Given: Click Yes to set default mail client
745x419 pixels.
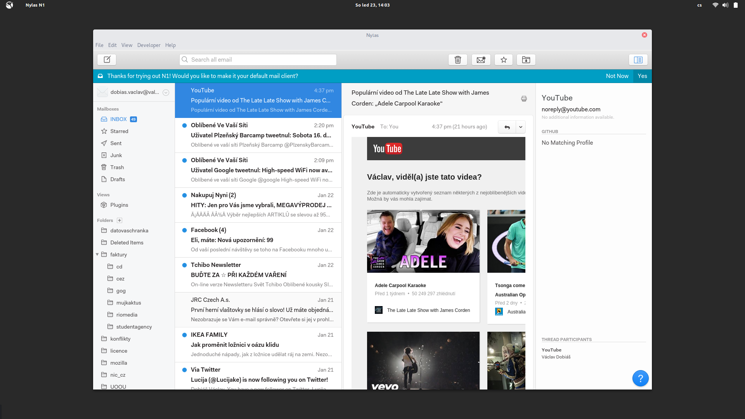Looking at the screenshot, I should coord(643,76).
